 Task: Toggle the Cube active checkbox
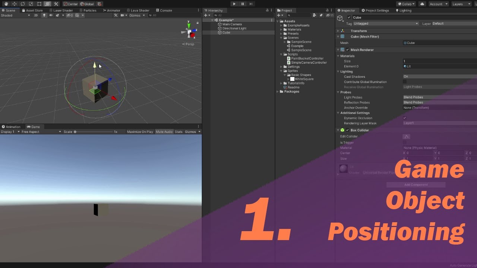click(x=349, y=17)
